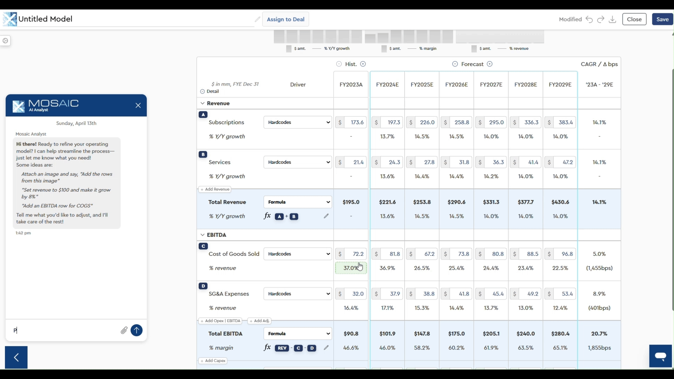The width and height of the screenshot is (674, 379).
Task: Edit Total Revenue formula with pencil icon
Action: (x=326, y=216)
